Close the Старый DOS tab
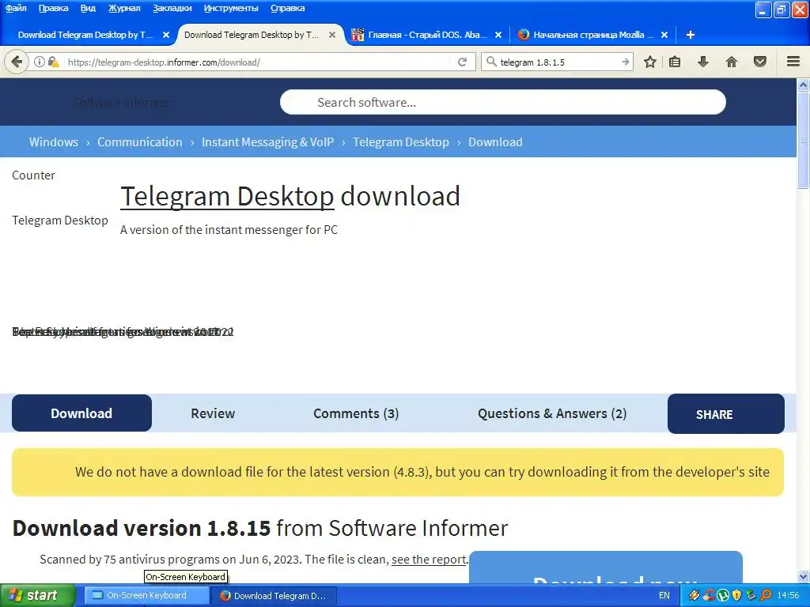The width and height of the screenshot is (810, 607). (x=498, y=35)
